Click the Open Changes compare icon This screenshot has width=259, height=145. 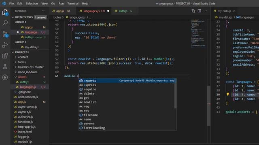click(x=193, y=11)
